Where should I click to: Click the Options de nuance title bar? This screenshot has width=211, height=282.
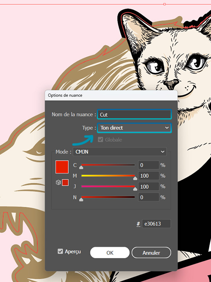pyautogui.click(x=111, y=95)
